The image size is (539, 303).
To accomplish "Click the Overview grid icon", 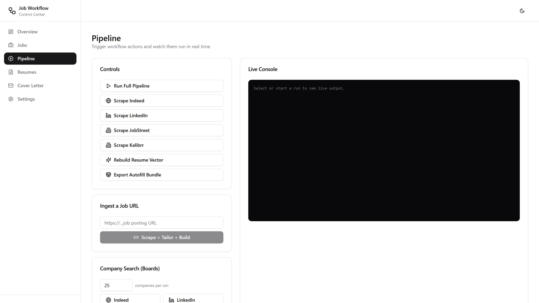I will (11, 32).
